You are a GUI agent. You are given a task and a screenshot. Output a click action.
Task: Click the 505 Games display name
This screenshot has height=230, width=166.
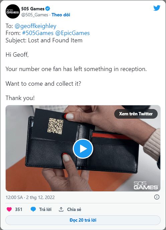pos(33,9)
